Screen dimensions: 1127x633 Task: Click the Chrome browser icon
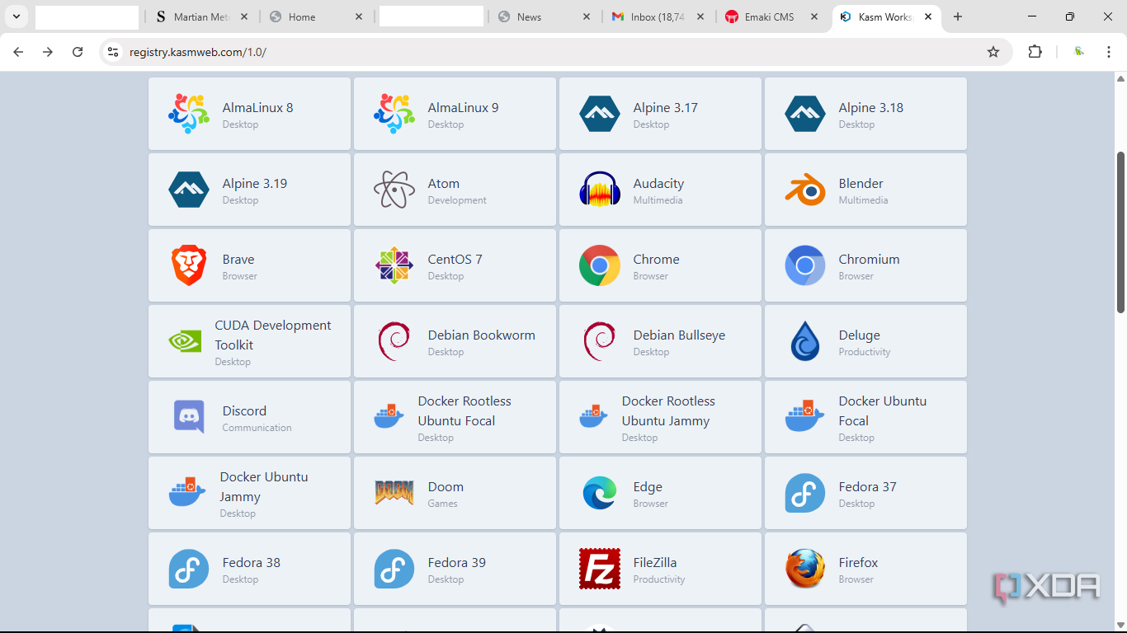click(600, 265)
